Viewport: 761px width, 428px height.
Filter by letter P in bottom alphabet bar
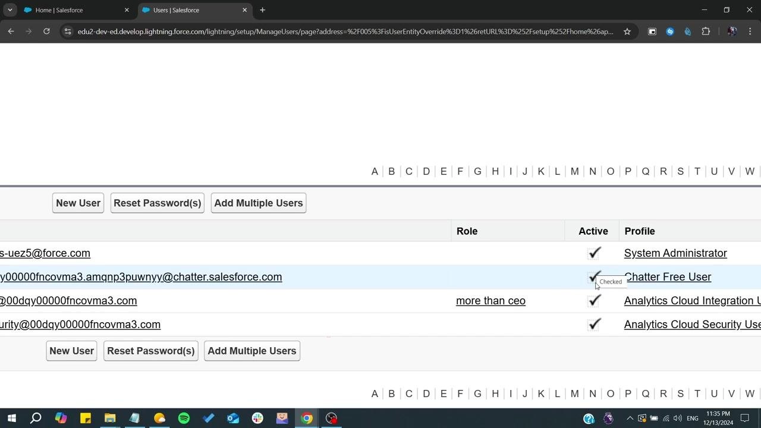click(628, 394)
